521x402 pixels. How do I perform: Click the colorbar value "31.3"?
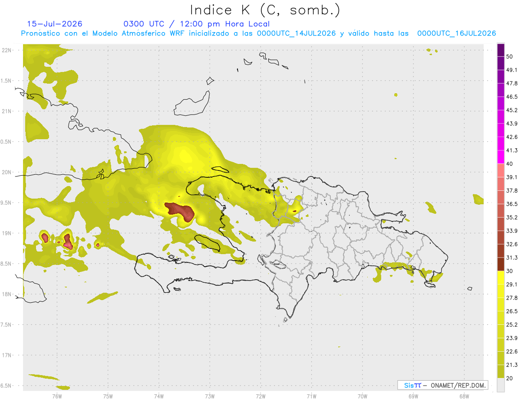(512, 258)
